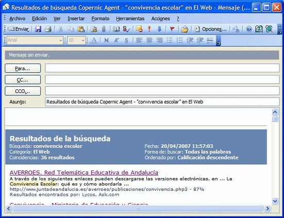
Task: Click the font color A icon
Action: point(94,40)
